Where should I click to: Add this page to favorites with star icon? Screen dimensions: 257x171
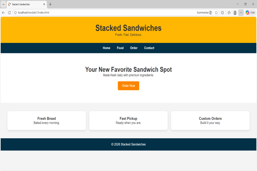point(216,13)
